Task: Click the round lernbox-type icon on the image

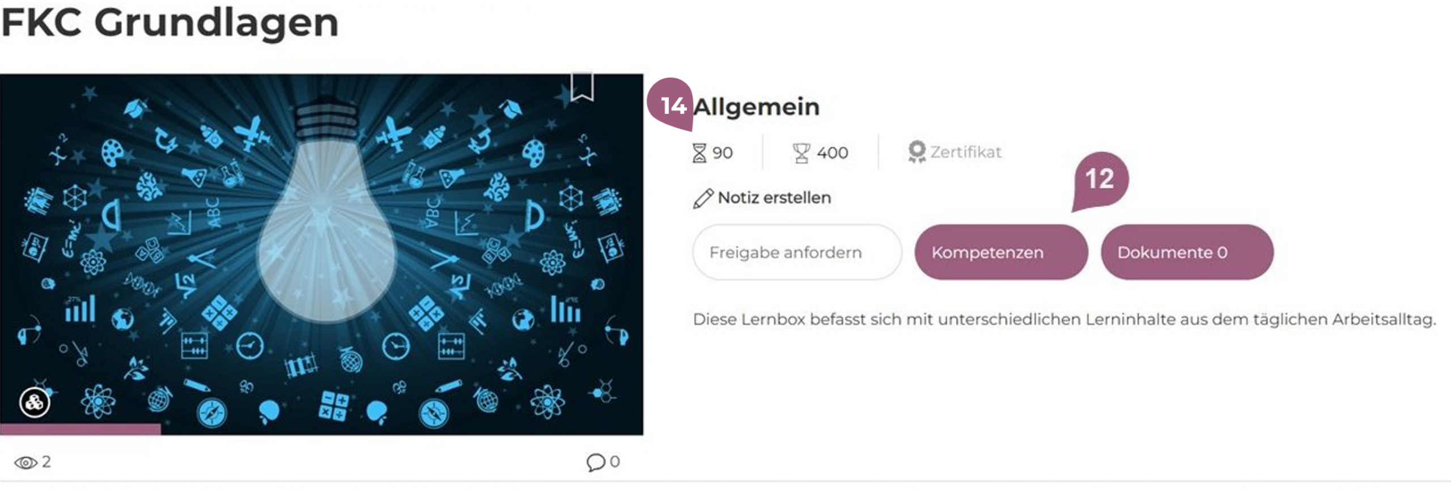Action: click(35, 402)
